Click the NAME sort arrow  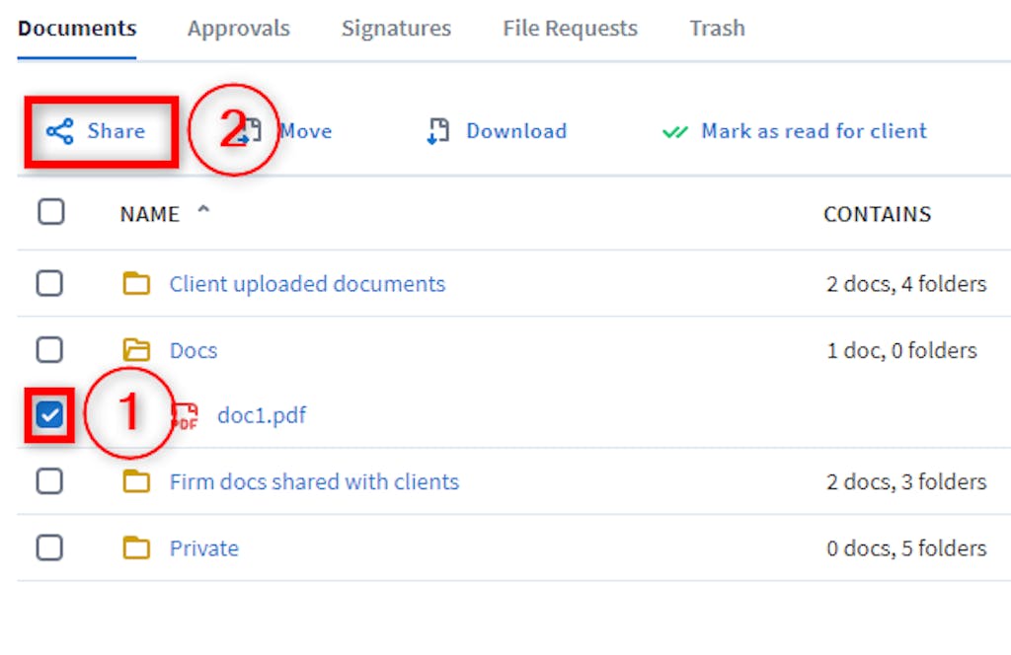coord(203,209)
